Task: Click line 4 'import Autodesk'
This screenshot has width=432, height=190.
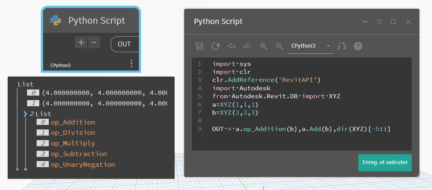Action: (x=241, y=88)
